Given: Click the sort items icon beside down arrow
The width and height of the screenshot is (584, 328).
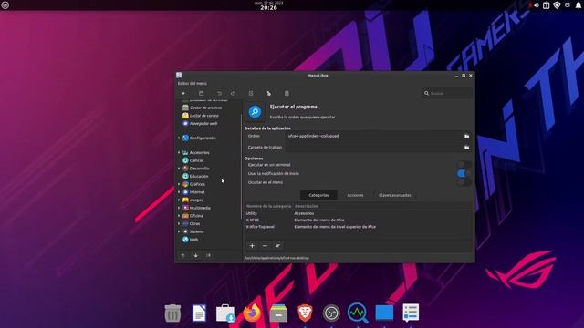Looking at the screenshot, I should pos(208,255).
